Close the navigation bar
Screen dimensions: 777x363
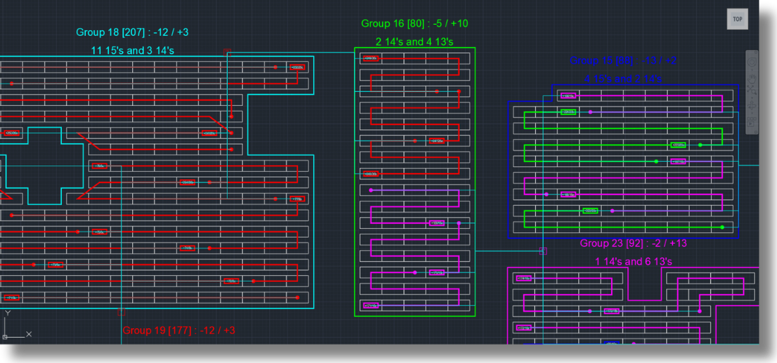point(756,52)
